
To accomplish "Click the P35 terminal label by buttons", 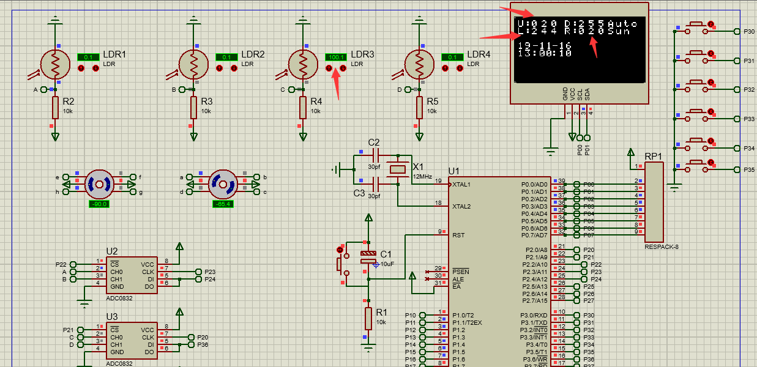I will tap(748, 169).
